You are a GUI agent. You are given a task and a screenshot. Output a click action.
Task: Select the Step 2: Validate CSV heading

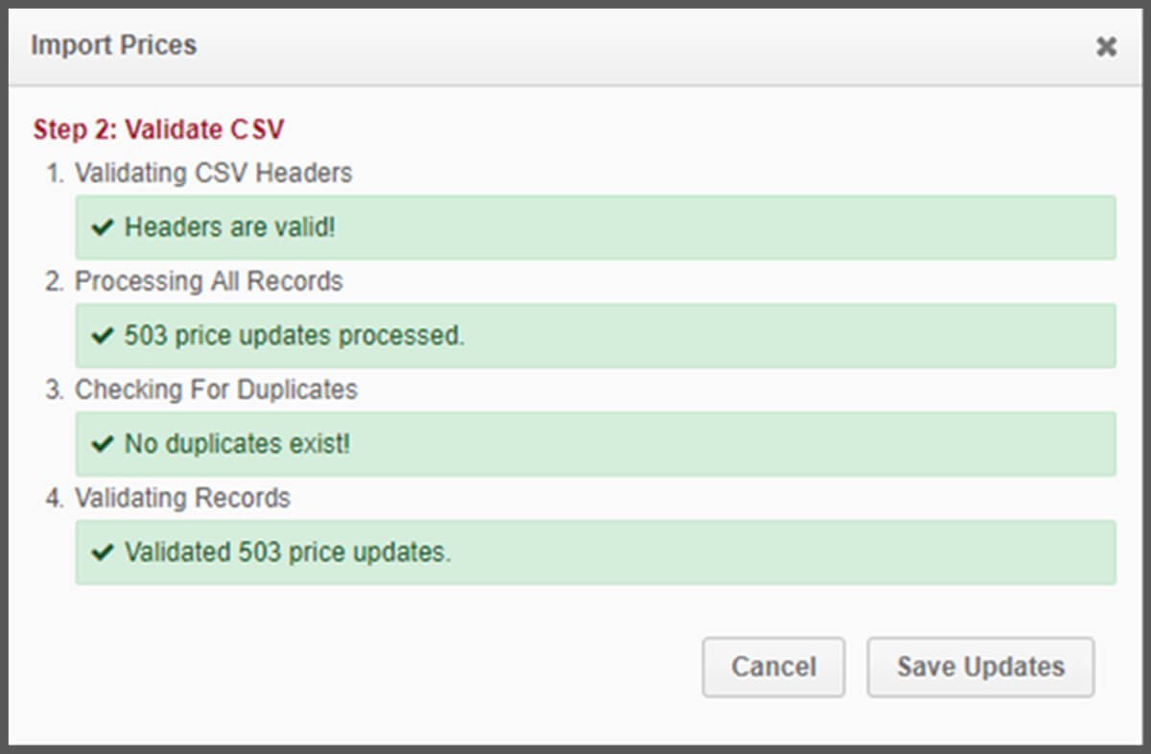pos(159,130)
